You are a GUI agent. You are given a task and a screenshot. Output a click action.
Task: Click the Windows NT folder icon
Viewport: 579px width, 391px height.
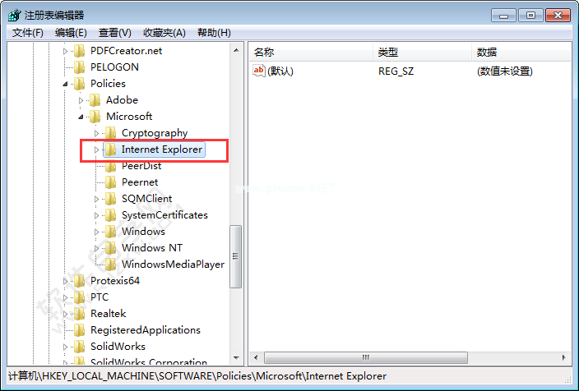click(x=110, y=247)
